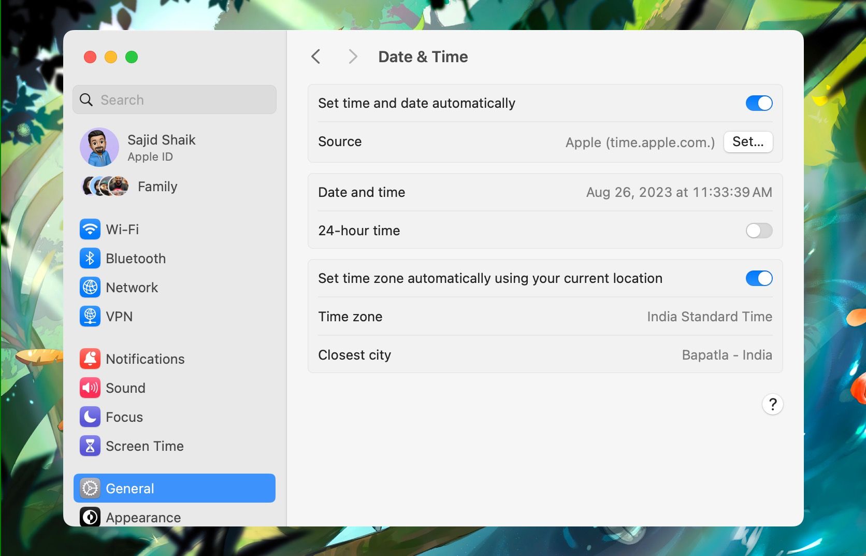Click the Sajid Shaik Apple ID avatar

click(99, 147)
